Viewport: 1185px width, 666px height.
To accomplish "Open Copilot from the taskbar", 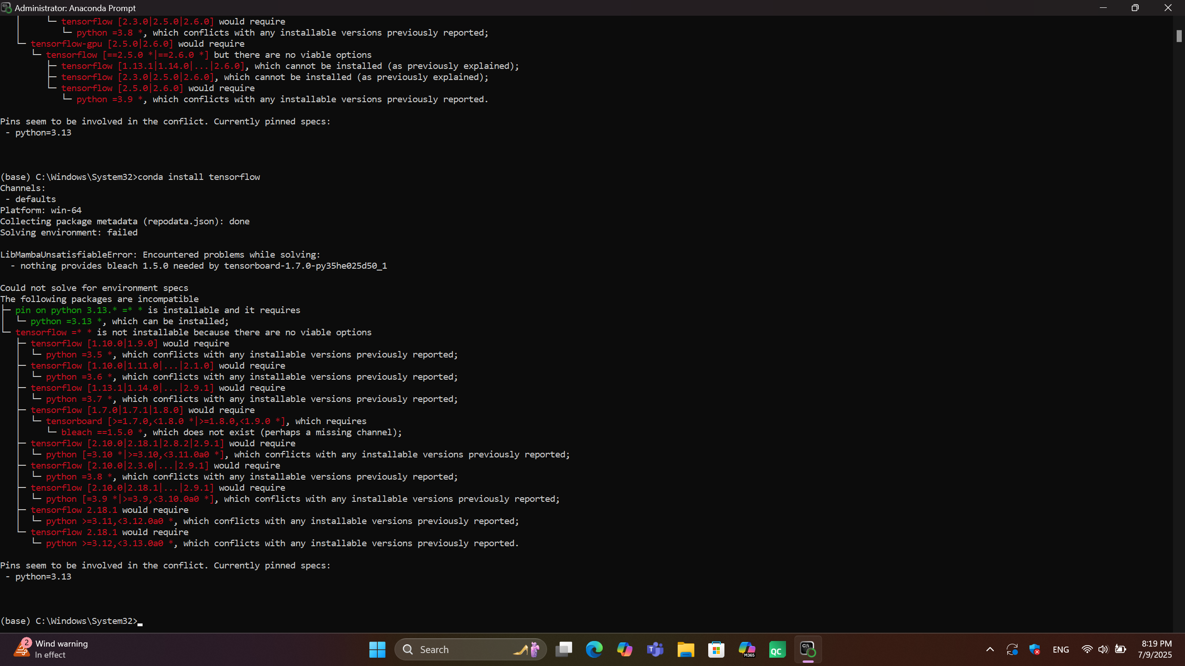I will 624,649.
